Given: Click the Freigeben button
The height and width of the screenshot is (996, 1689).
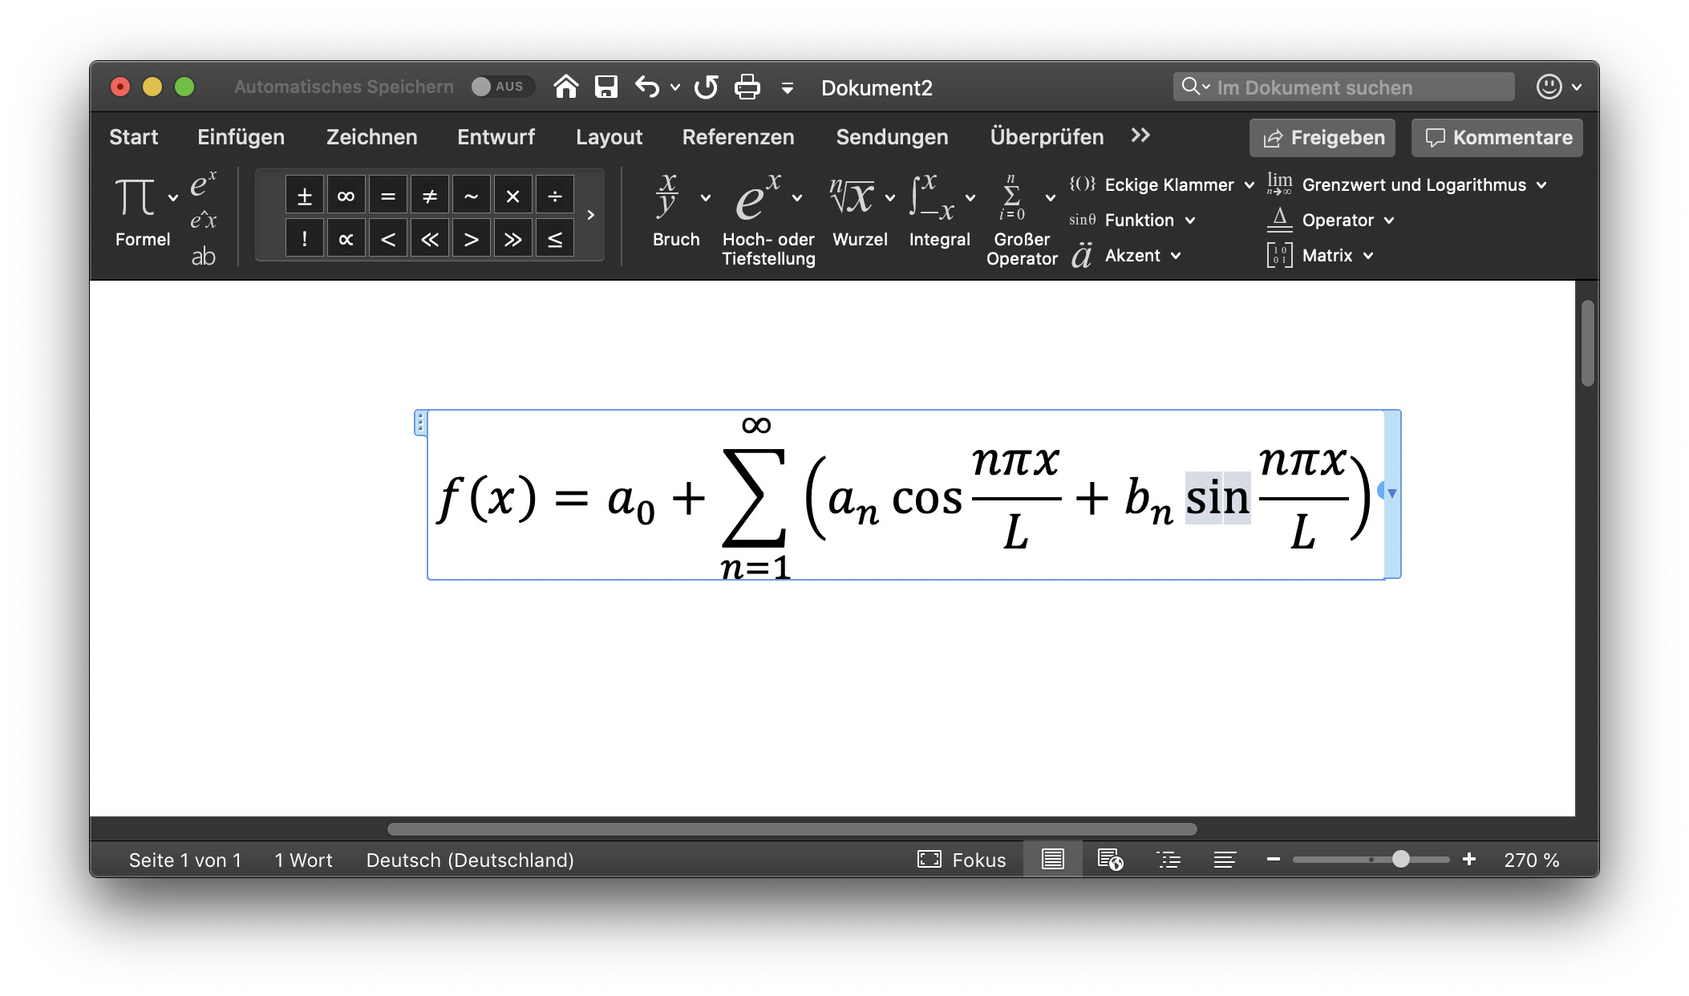Looking at the screenshot, I should [x=1322, y=138].
